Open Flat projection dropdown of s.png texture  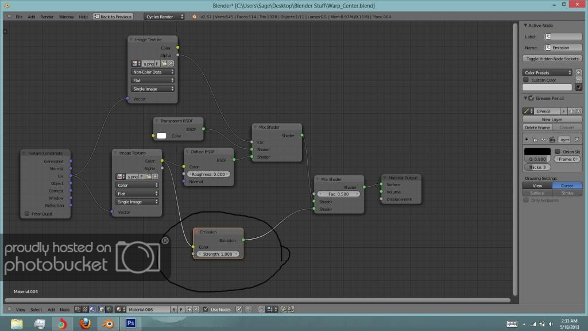pos(137,194)
